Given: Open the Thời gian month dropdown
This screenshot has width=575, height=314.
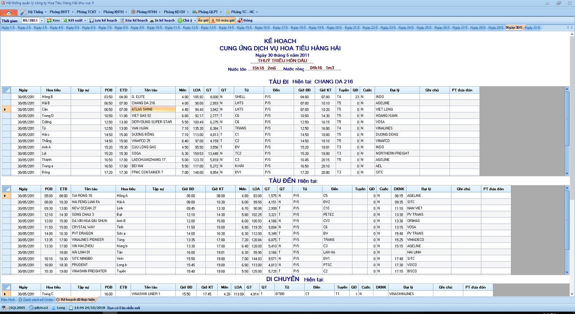Looking at the screenshot, I should point(41,21).
